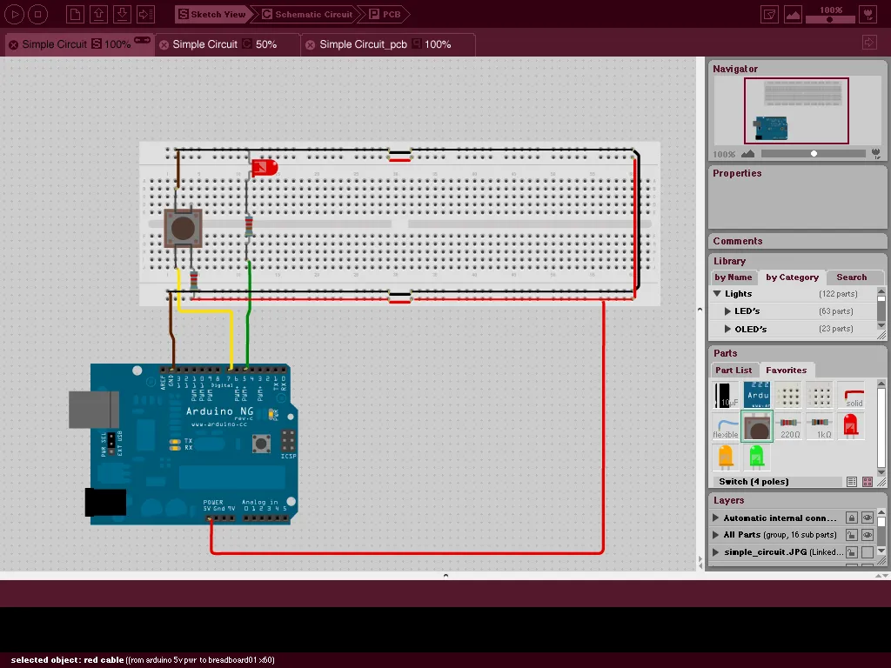Viewport: 891px width, 668px height.
Task: Select the 220Ω resistor part
Action: [788, 426]
